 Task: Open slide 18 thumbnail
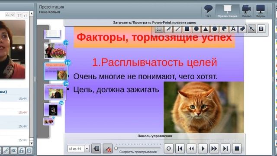56,71
